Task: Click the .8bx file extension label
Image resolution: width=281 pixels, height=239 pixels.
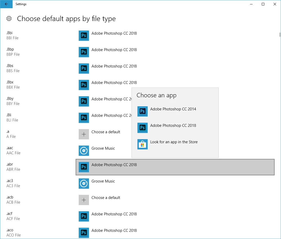Action: pyautogui.click(x=10, y=82)
